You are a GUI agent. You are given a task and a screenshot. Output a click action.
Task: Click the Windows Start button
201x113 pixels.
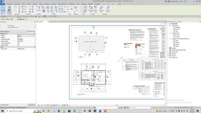coord(3,111)
